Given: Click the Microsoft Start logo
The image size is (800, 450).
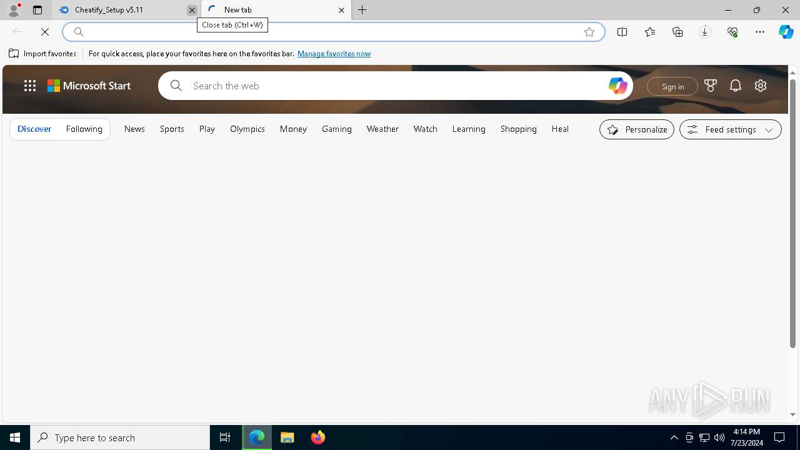Looking at the screenshot, I should point(89,86).
